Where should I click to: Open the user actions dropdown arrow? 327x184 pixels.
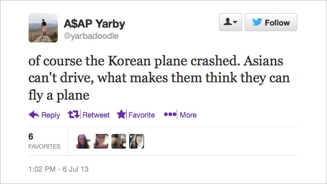(235, 22)
